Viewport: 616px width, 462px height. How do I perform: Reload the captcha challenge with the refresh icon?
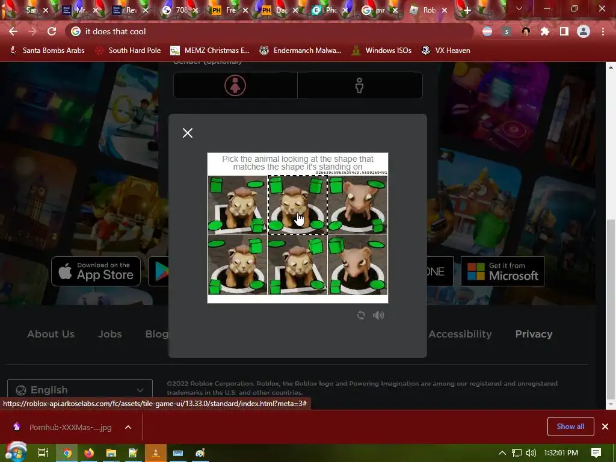point(361,315)
